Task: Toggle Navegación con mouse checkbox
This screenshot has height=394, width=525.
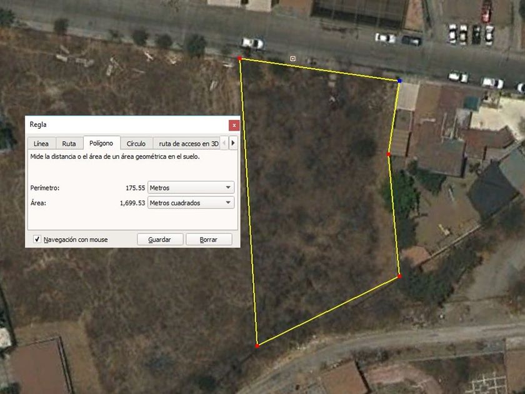Action: pos(37,239)
